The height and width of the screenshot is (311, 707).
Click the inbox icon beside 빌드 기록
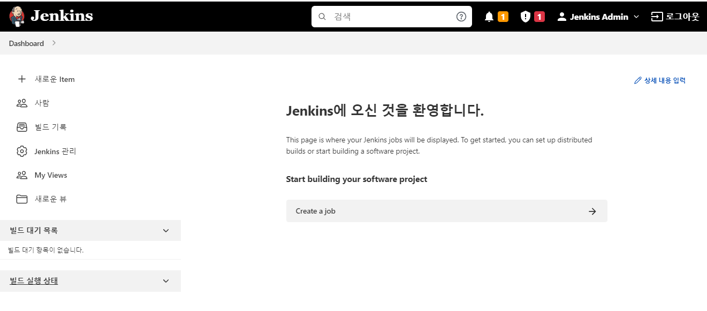(22, 127)
